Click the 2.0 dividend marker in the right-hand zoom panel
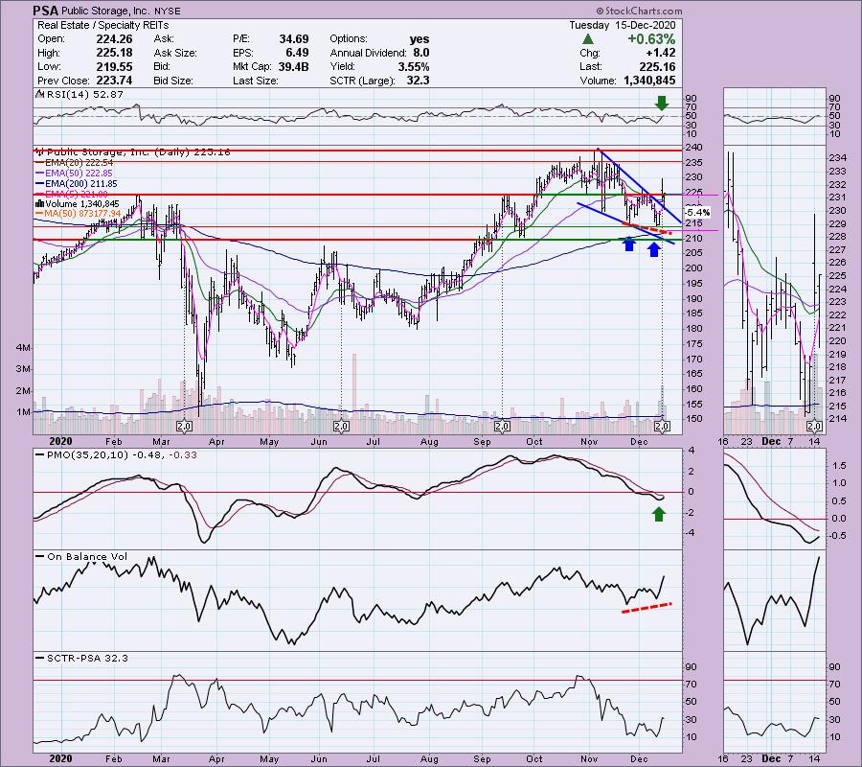Viewport: 862px width, 767px height. coord(814,426)
